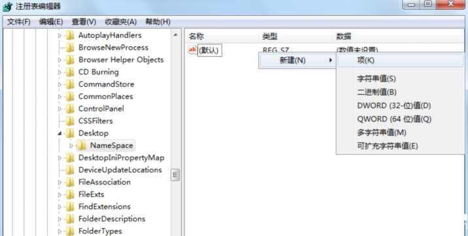
Task: Select the (默认) value entry
Action: [210, 50]
